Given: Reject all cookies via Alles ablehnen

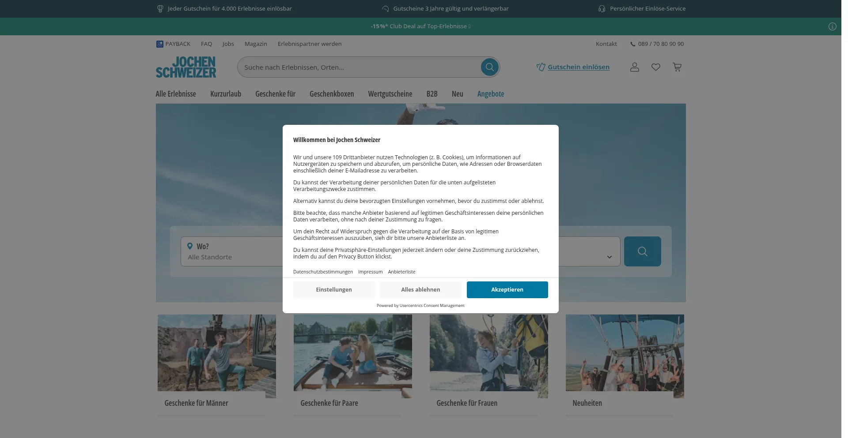Looking at the screenshot, I should tap(420, 290).
